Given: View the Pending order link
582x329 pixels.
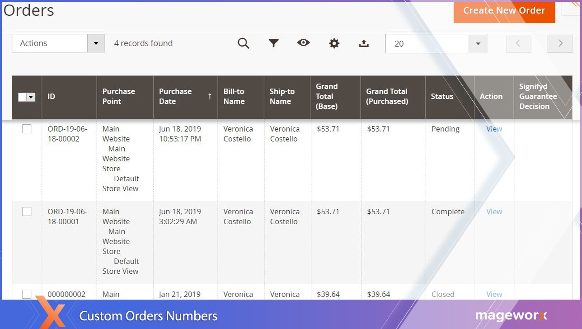Looking at the screenshot, I should point(494,129).
